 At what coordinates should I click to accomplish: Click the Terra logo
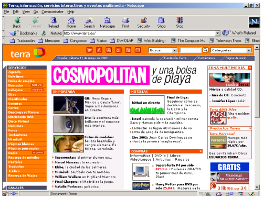tap(28, 53)
